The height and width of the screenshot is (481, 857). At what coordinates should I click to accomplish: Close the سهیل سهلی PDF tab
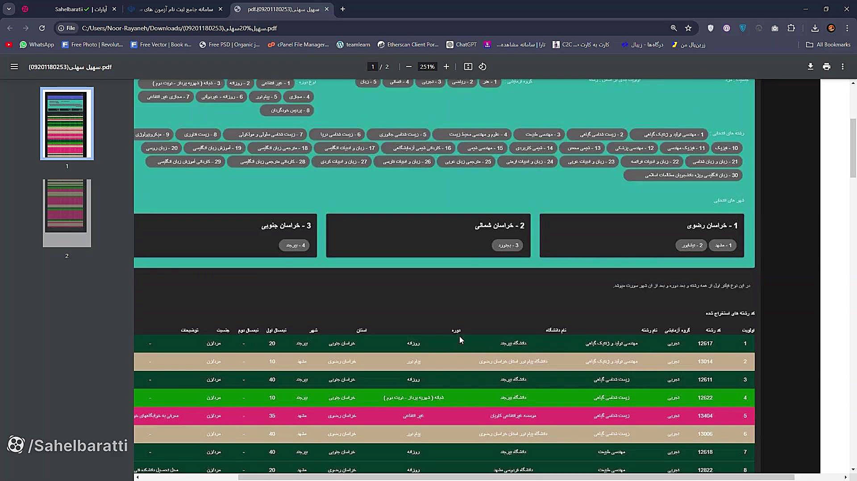(326, 9)
